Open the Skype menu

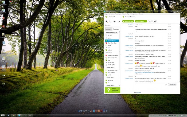pos(106,14)
